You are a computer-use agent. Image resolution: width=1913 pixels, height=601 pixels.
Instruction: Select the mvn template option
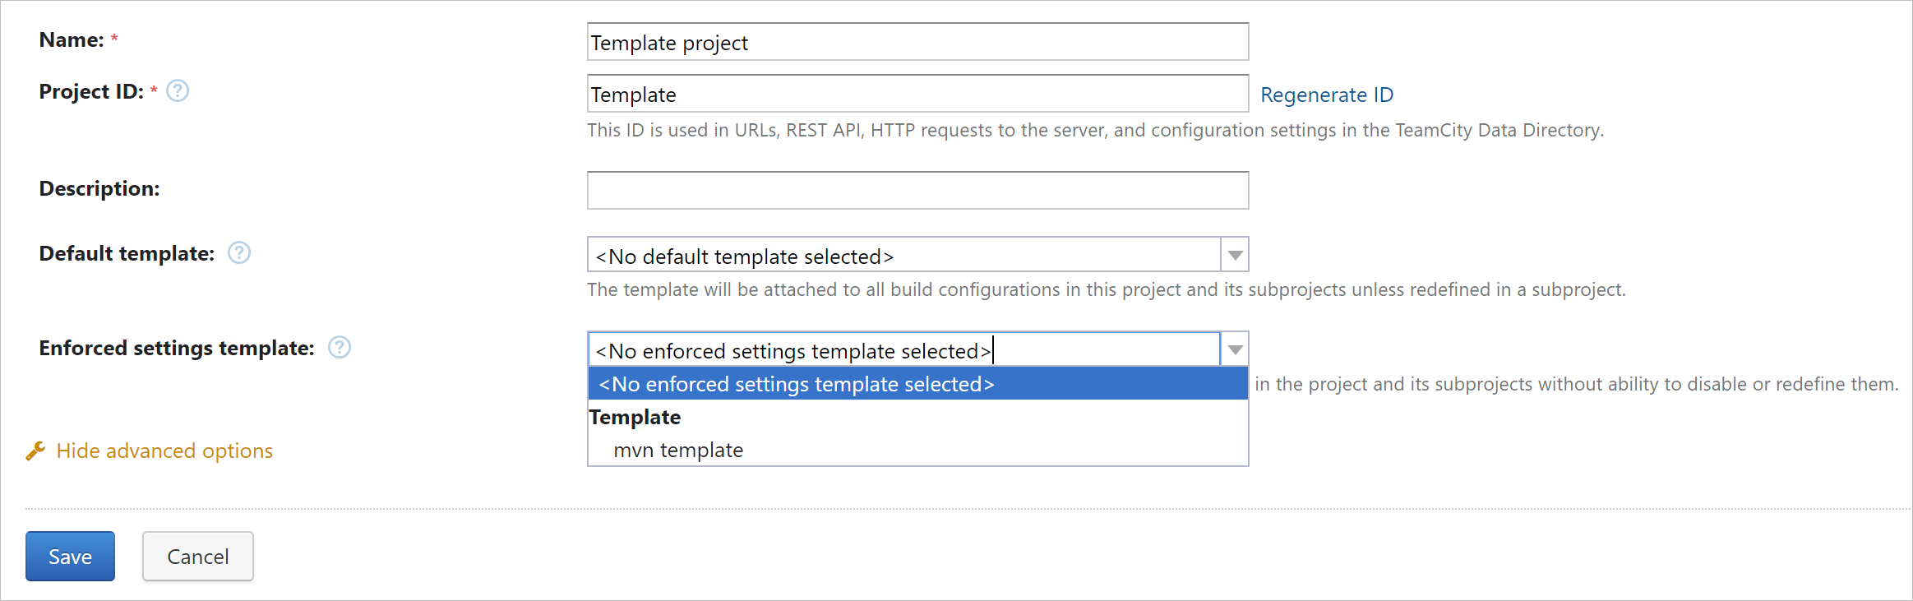[677, 449]
